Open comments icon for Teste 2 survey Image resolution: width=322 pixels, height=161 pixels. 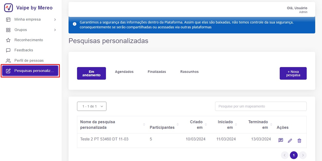point(281,140)
